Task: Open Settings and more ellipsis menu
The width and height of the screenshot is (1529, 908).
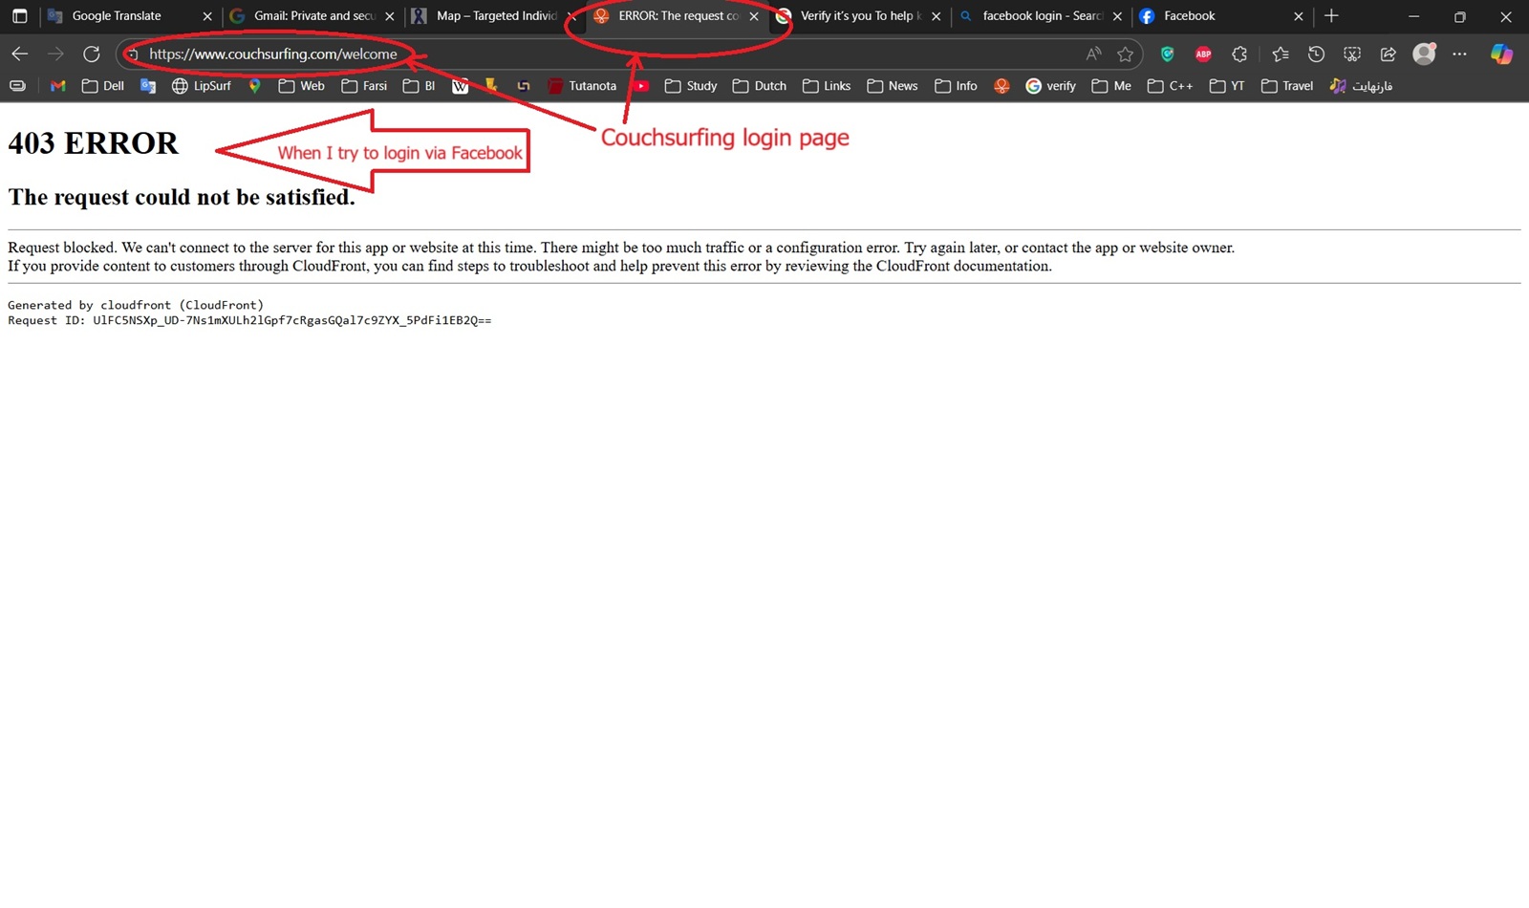Action: tap(1459, 54)
